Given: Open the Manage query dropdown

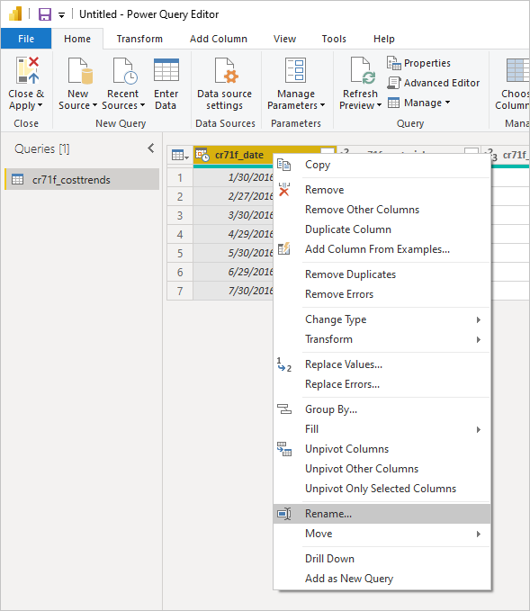Looking at the screenshot, I should (x=419, y=103).
